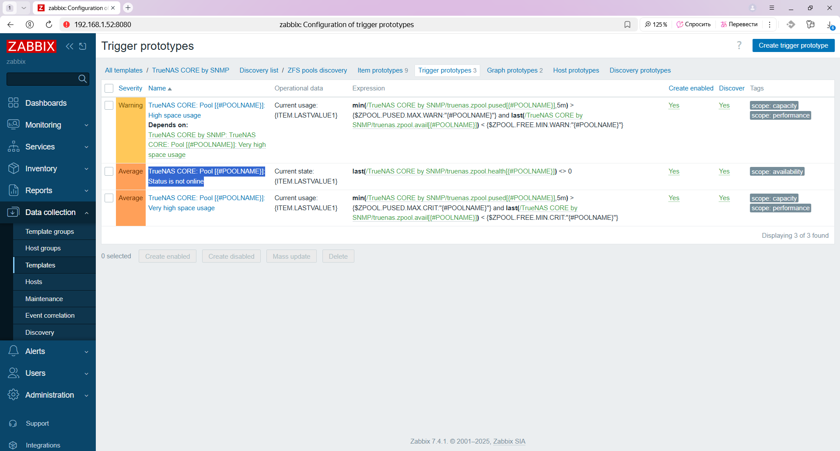
Task: Open ZFS pools discovery breadcrumb link
Action: point(317,70)
